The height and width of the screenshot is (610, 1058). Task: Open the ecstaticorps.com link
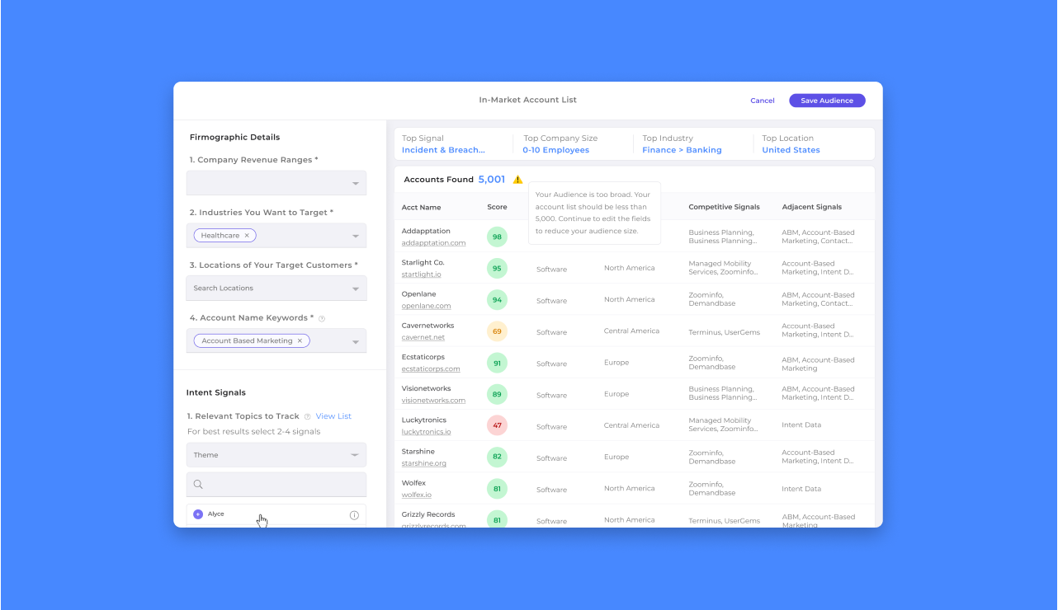pos(431,369)
